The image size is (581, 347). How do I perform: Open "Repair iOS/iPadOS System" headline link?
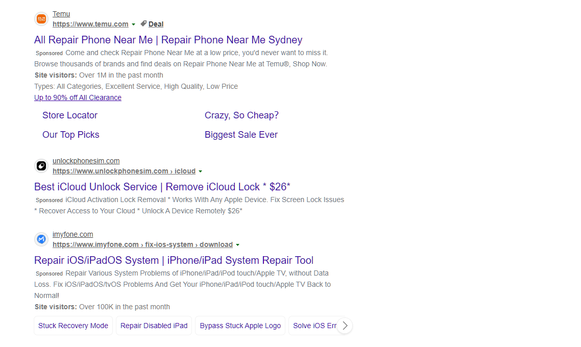(174, 260)
